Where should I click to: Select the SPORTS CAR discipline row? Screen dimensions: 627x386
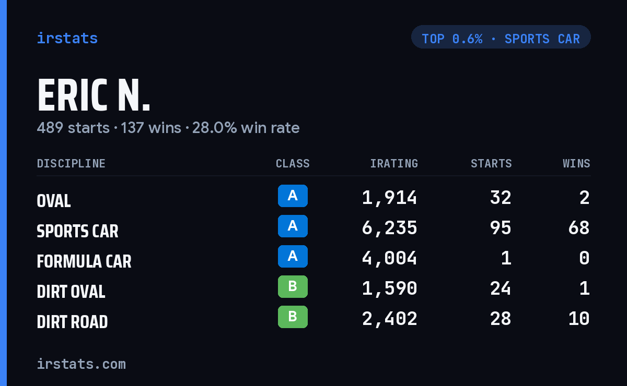pos(313,228)
